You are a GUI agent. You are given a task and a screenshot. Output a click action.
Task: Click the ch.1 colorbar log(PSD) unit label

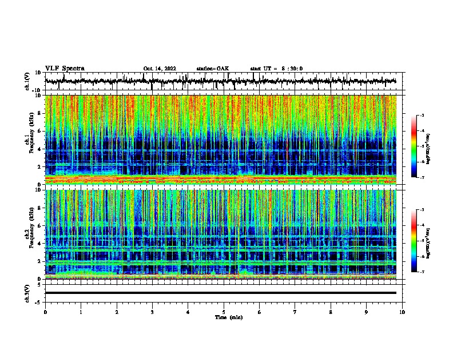pos(428,149)
